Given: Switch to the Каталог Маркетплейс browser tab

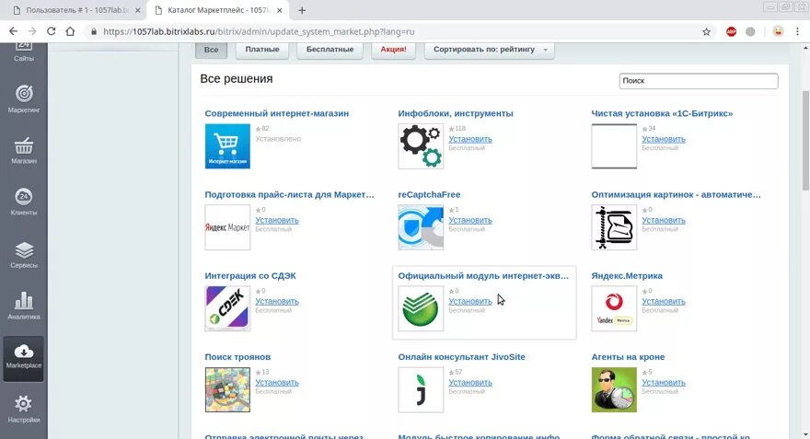Looking at the screenshot, I should tap(217, 10).
